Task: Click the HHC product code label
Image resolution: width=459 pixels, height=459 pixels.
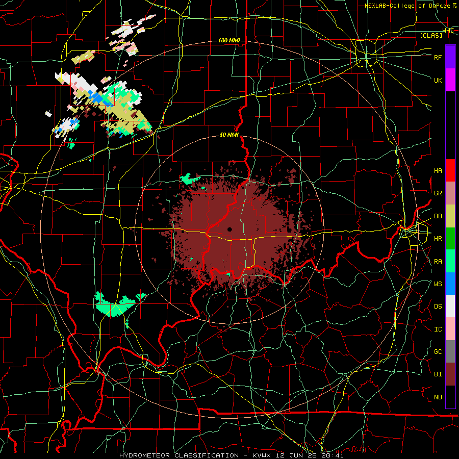Action: 448,31
